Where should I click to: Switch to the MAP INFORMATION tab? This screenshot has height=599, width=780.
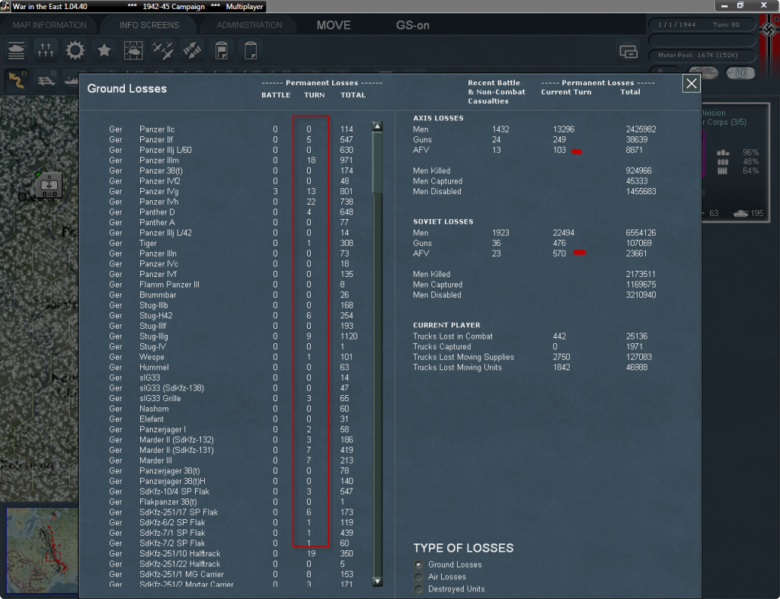50,25
